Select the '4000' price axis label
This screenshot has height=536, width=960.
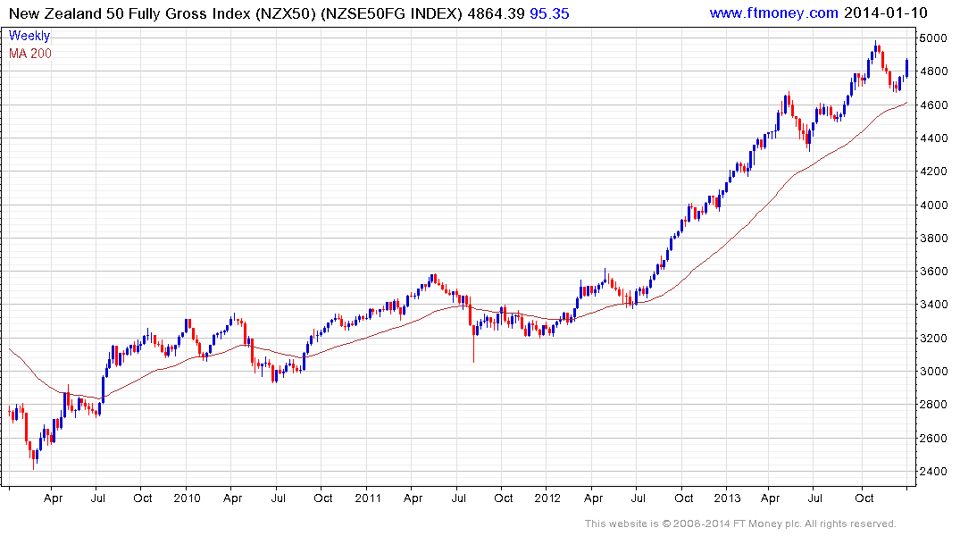tap(934, 205)
